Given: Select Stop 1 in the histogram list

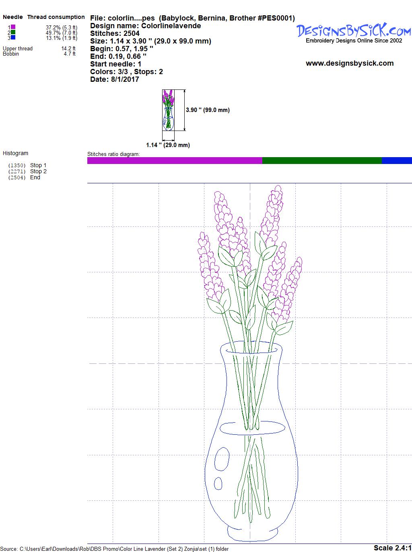Looking at the screenshot, I should [x=38, y=165].
